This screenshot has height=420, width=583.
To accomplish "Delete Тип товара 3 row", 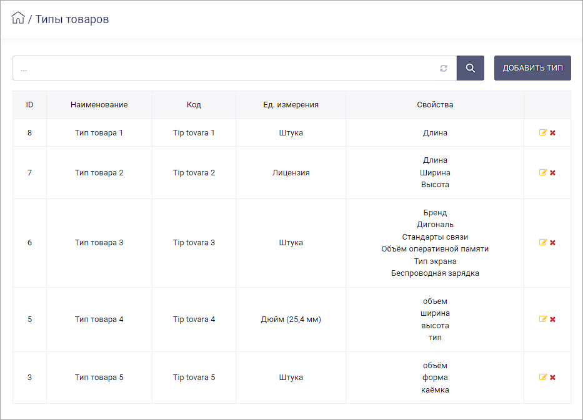I will pos(552,243).
